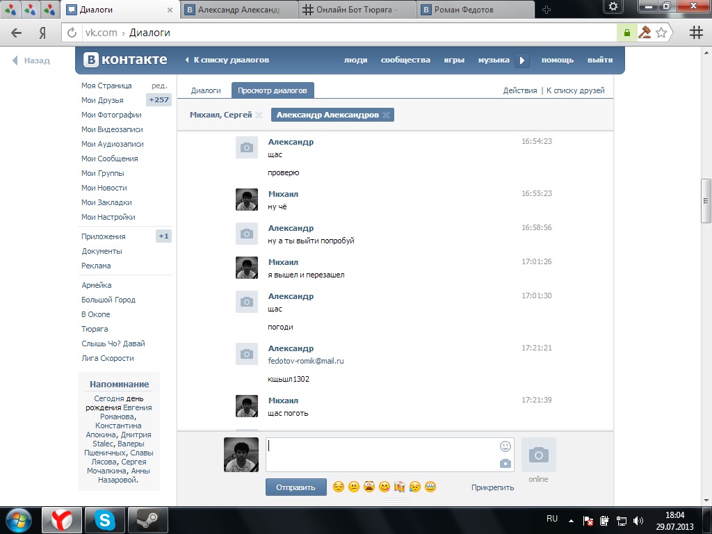Open Yandex browser from taskbar
The image size is (712, 534).
pos(62,520)
